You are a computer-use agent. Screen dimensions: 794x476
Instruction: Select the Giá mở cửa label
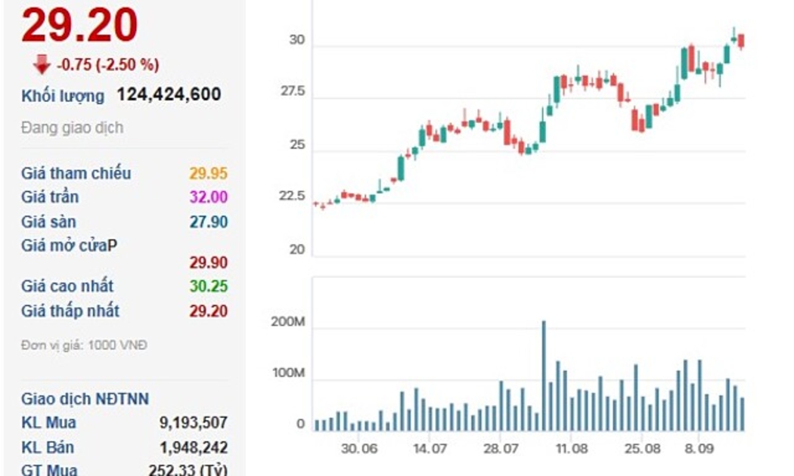(x=69, y=246)
